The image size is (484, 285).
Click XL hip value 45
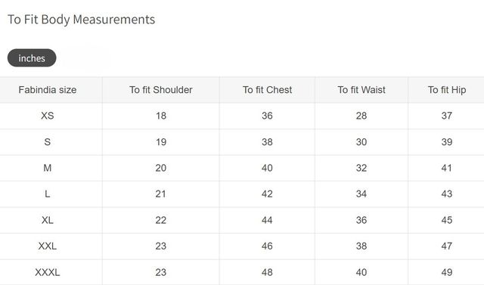pos(447,220)
